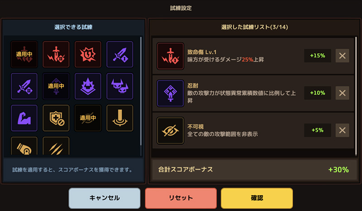This screenshot has height=211, width=362.
Task: Remove 致命傷 Lv.1 from selected list
Action: tap(342, 56)
